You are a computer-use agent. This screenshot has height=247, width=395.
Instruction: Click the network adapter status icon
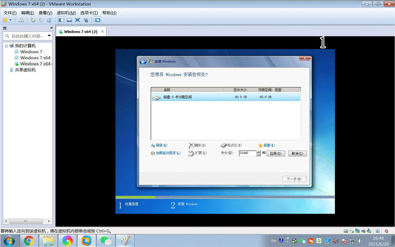(x=357, y=231)
